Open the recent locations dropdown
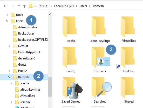 click(19, 6)
